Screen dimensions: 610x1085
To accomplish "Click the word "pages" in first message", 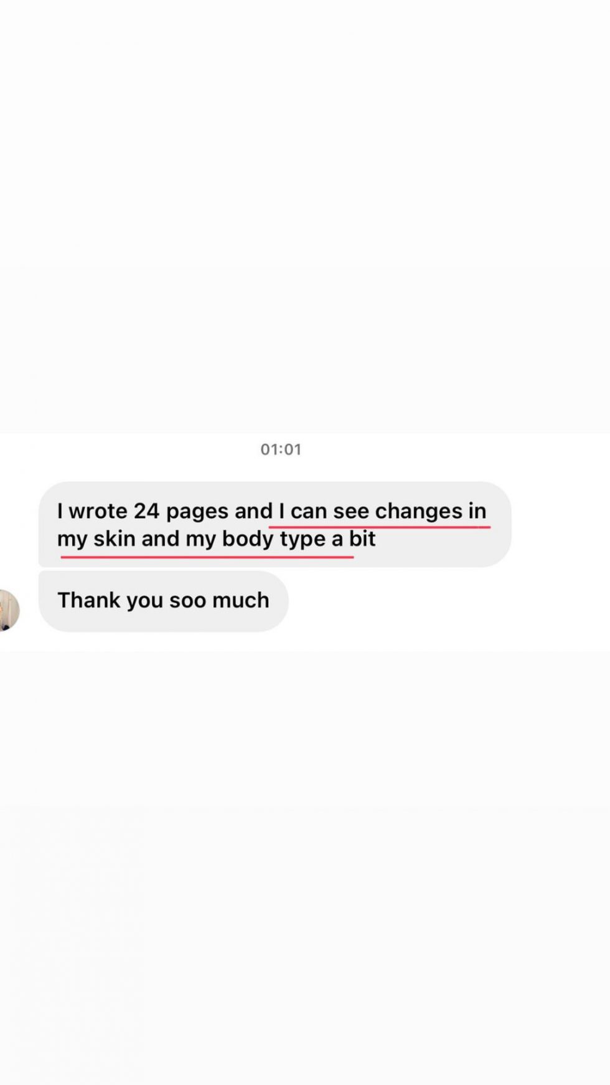I will click(x=197, y=512).
